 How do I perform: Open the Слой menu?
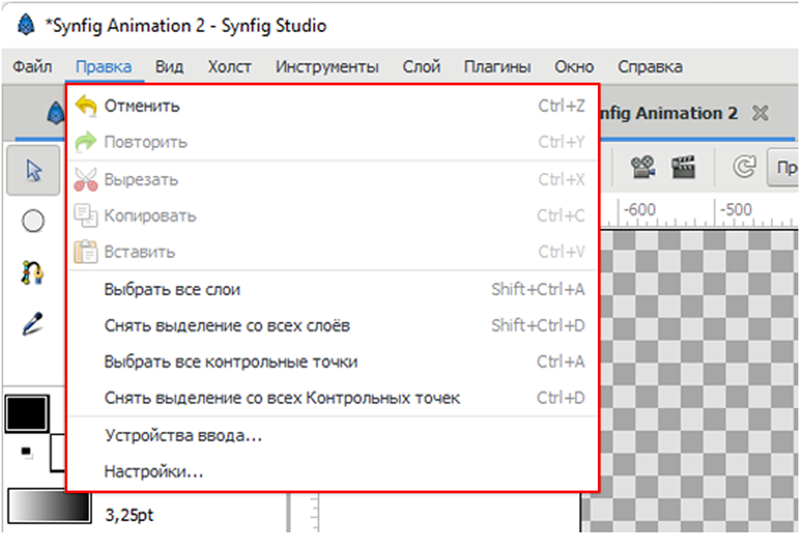tap(421, 67)
